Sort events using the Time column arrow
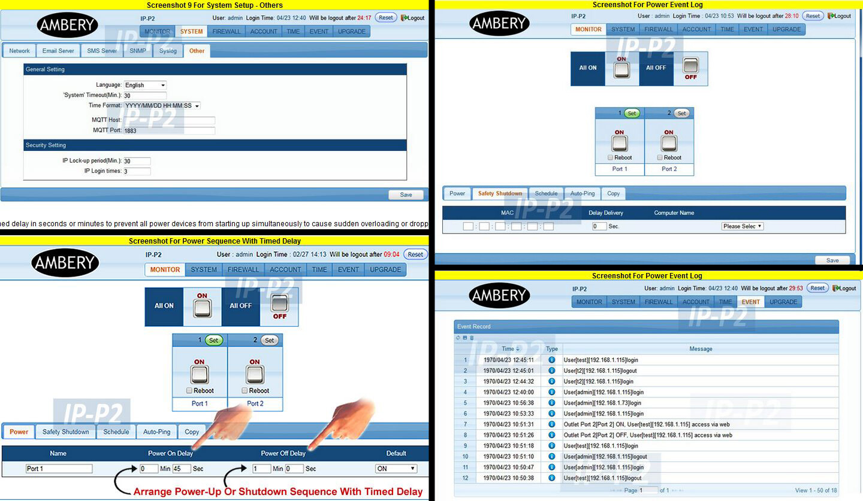Viewport: 863px width, 501px height. tap(518, 349)
